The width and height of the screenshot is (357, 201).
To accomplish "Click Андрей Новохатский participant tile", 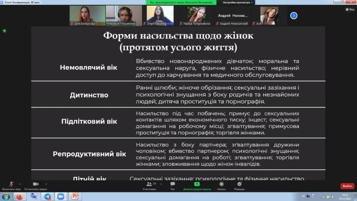I will pos(233,15).
